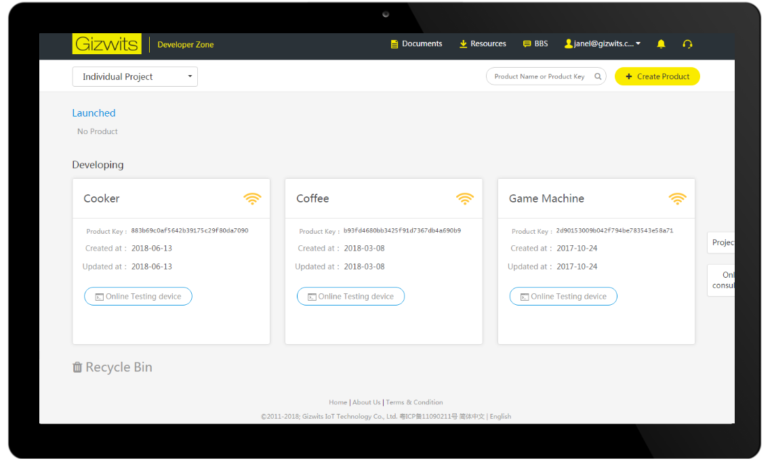Click the Recycle Bin trash icon
The height and width of the screenshot is (462, 772).
[77, 366]
